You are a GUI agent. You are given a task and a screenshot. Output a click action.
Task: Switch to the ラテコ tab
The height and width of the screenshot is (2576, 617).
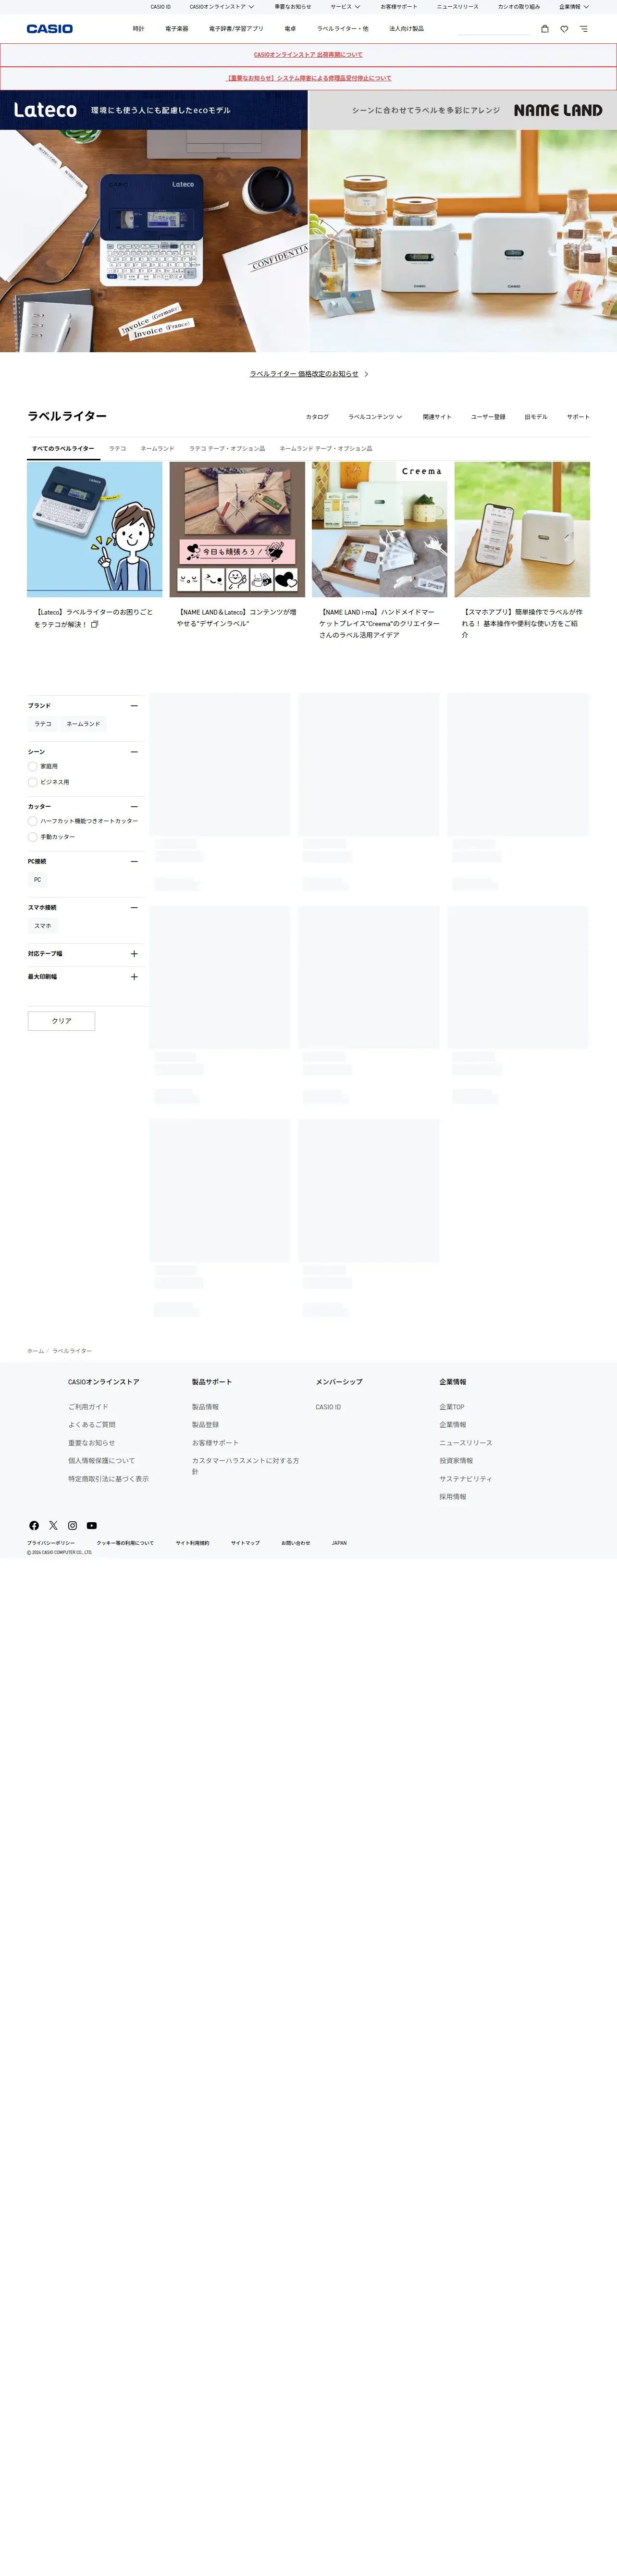click(118, 449)
